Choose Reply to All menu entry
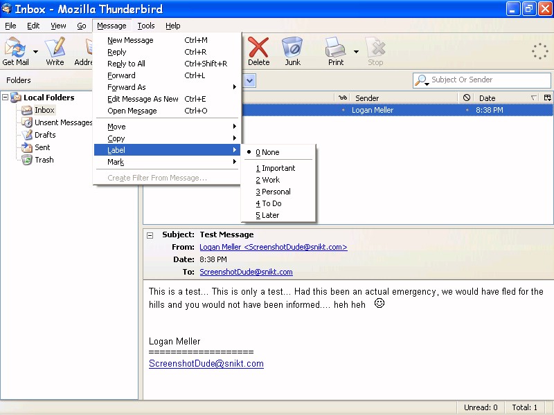The height and width of the screenshot is (415, 554). pyautogui.click(x=168, y=64)
